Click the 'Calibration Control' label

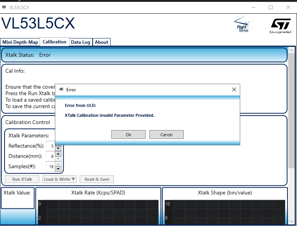click(28, 122)
